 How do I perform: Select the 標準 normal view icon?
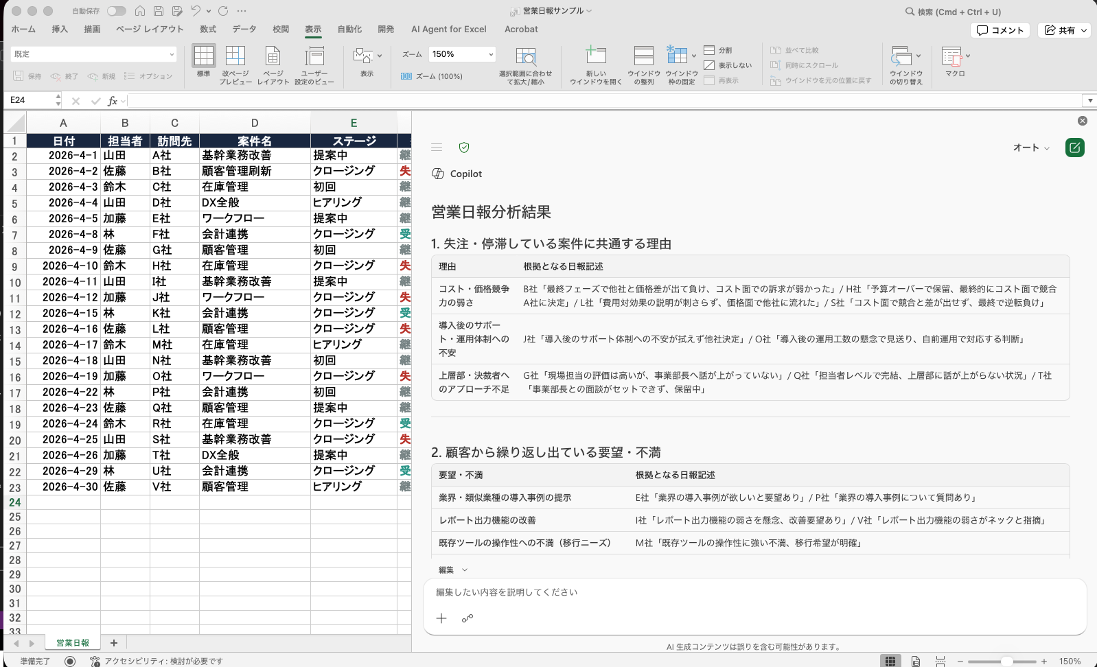203,56
